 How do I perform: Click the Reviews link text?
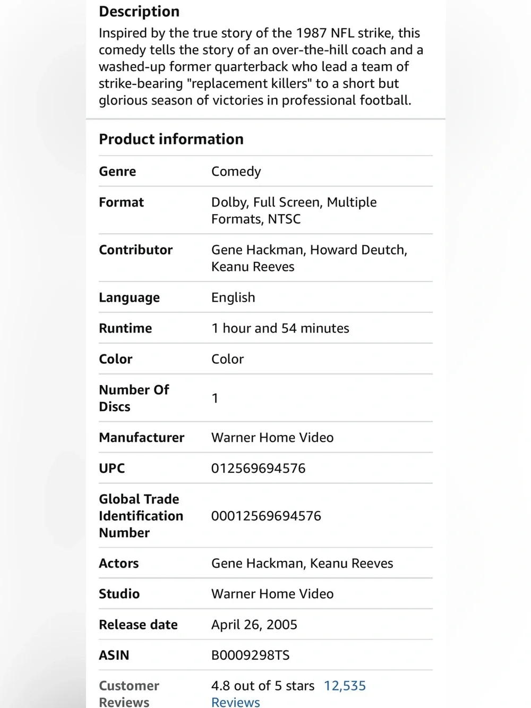pos(235,702)
